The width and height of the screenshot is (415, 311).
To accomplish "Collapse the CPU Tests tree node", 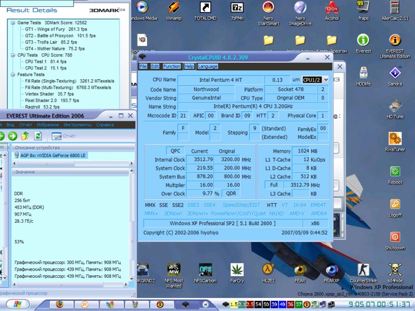I will (x=12, y=55).
